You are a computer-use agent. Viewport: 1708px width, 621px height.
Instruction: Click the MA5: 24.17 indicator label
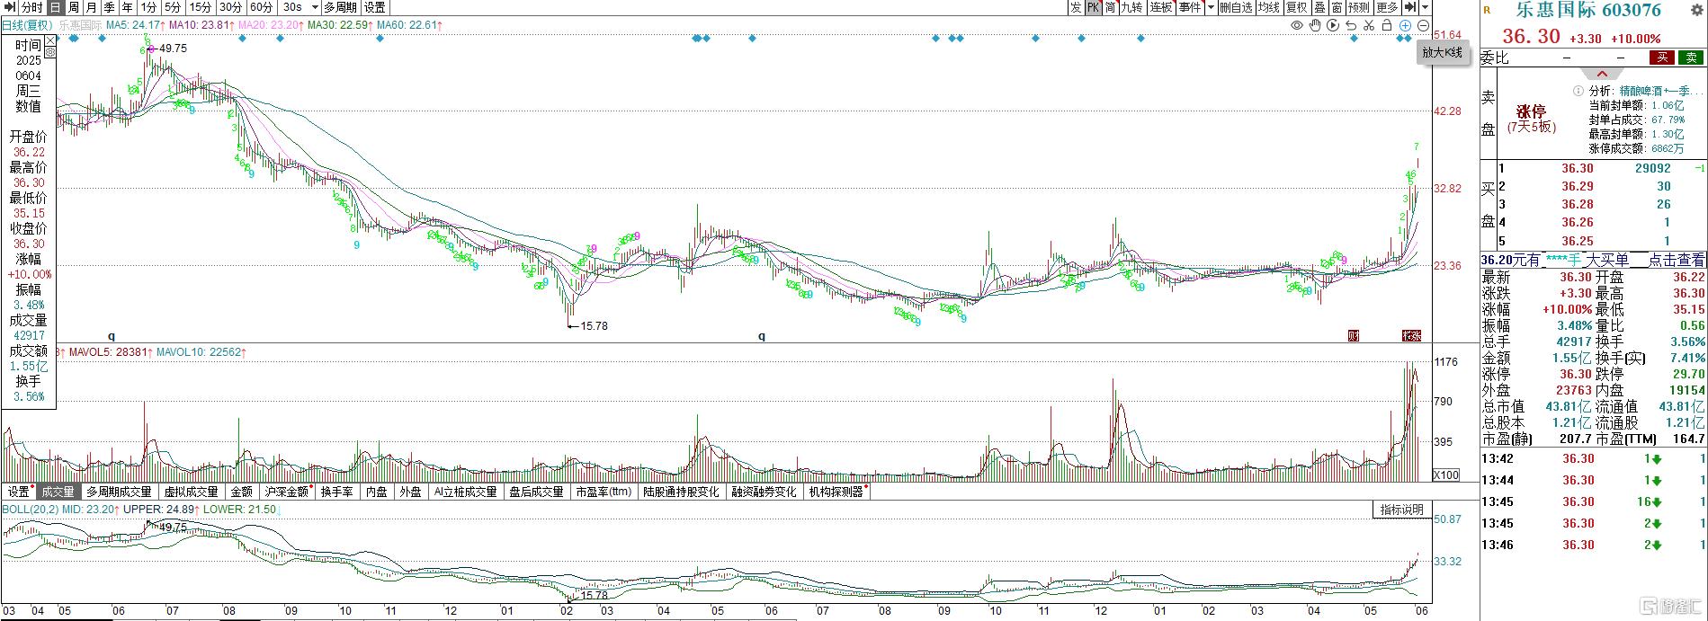coord(137,25)
